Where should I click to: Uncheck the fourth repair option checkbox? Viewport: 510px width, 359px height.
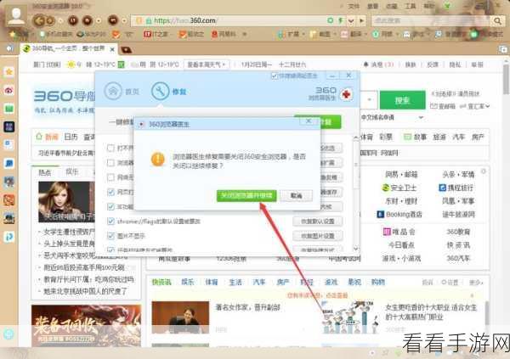110,192
